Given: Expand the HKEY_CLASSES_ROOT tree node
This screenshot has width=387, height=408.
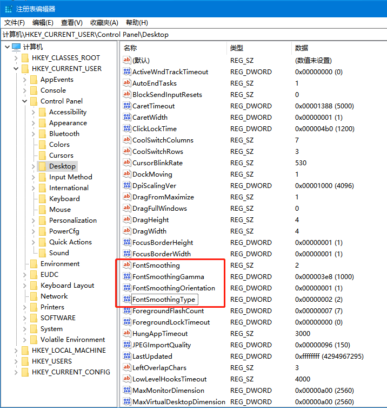Looking at the screenshot, I should [16, 58].
